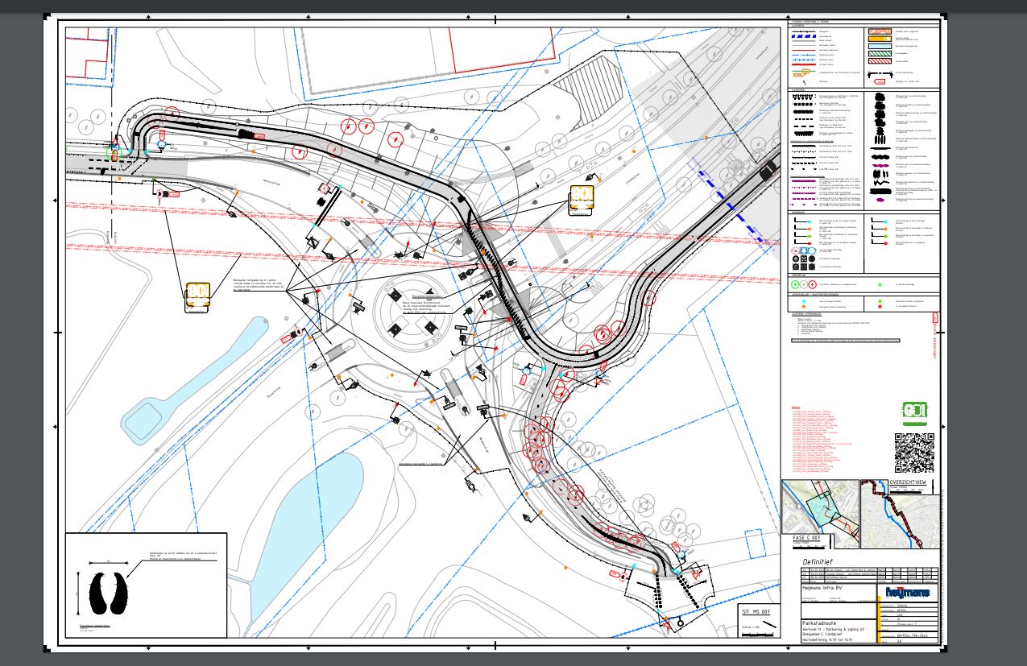Open the Overzichtview overview map thumbnail

click(x=900, y=515)
